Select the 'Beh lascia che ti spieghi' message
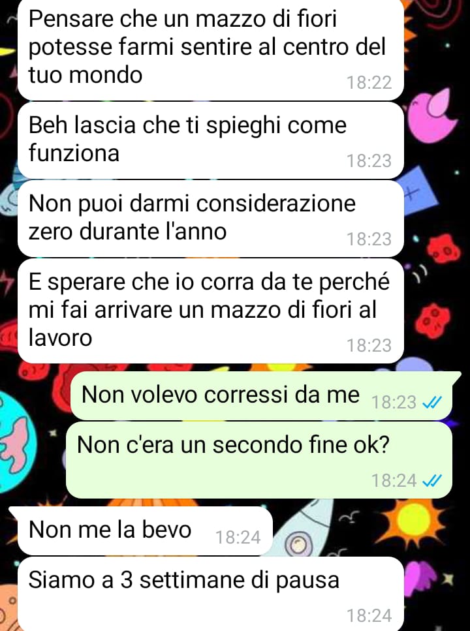The height and width of the screenshot is (631, 470). click(211, 140)
